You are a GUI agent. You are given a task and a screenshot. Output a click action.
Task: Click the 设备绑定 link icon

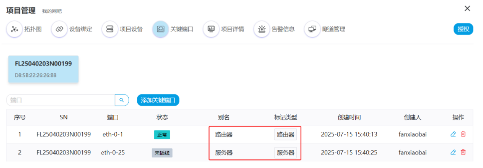point(59,29)
